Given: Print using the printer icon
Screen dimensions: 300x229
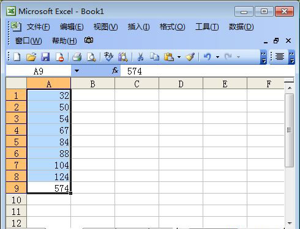Looking at the screenshot, I should [77, 57].
